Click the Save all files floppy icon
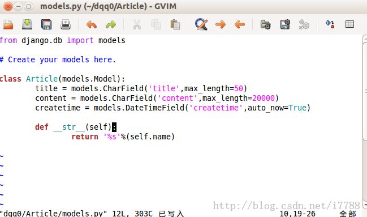 (46, 24)
